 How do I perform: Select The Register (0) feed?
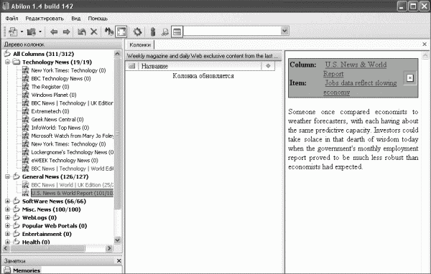coord(50,87)
